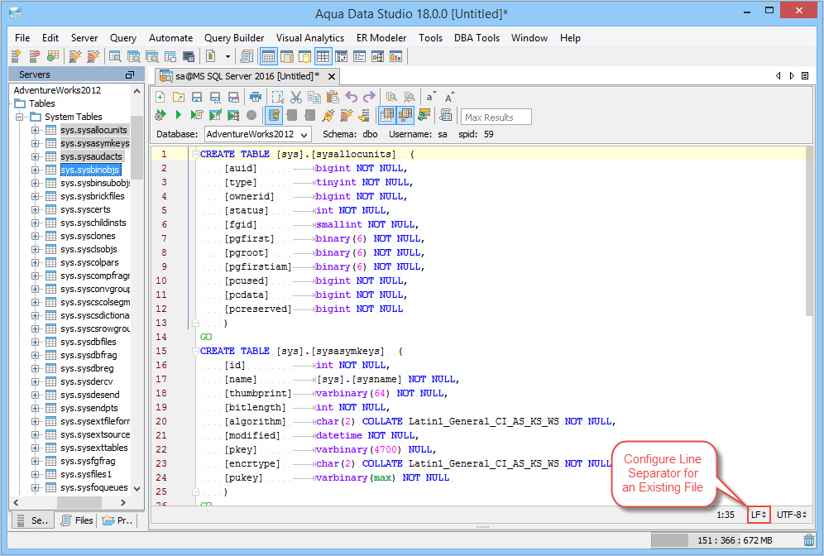Collapse the first CREATE TABLE code block
Image resolution: width=824 pixels, height=556 pixels.
pos(194,155)
